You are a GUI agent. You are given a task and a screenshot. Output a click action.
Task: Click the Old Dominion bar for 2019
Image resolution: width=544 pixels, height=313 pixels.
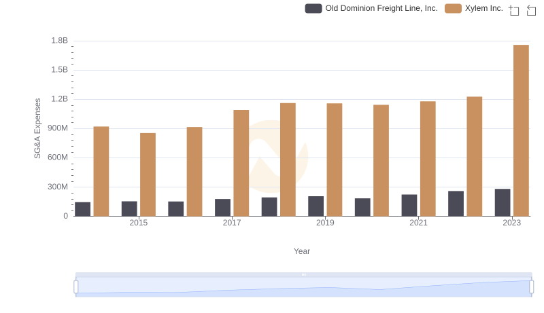tap(316, 206)
